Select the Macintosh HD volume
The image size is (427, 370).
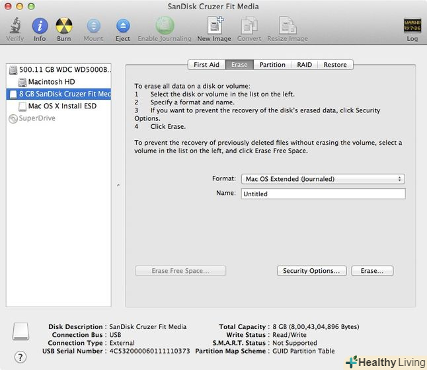pyautogui.click(x=59, y=82)
